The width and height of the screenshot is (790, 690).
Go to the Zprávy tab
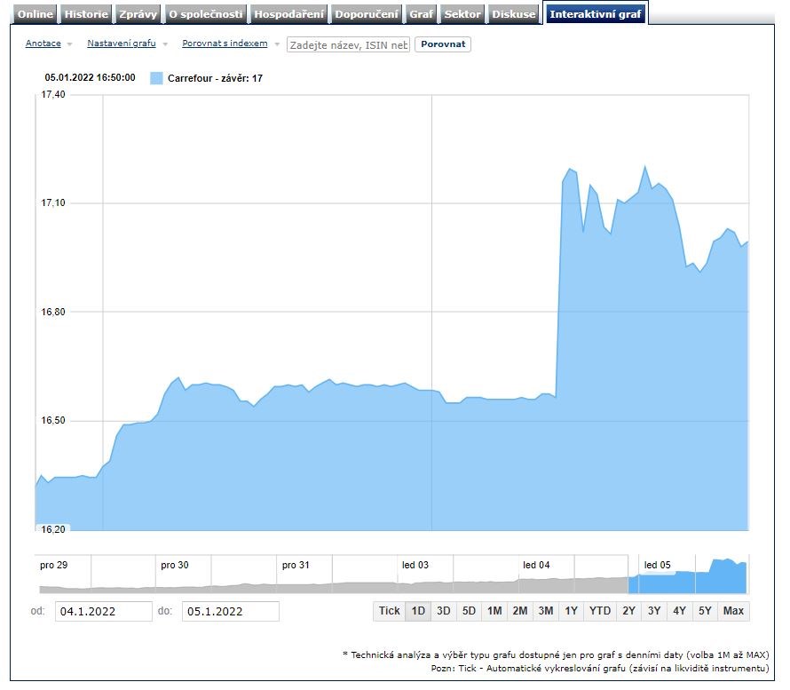[x=138, y=14]
